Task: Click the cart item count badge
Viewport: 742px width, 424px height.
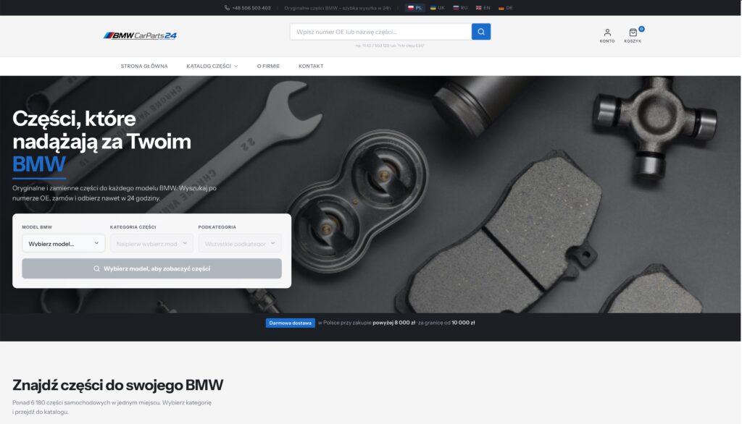Action: (641, 29)
